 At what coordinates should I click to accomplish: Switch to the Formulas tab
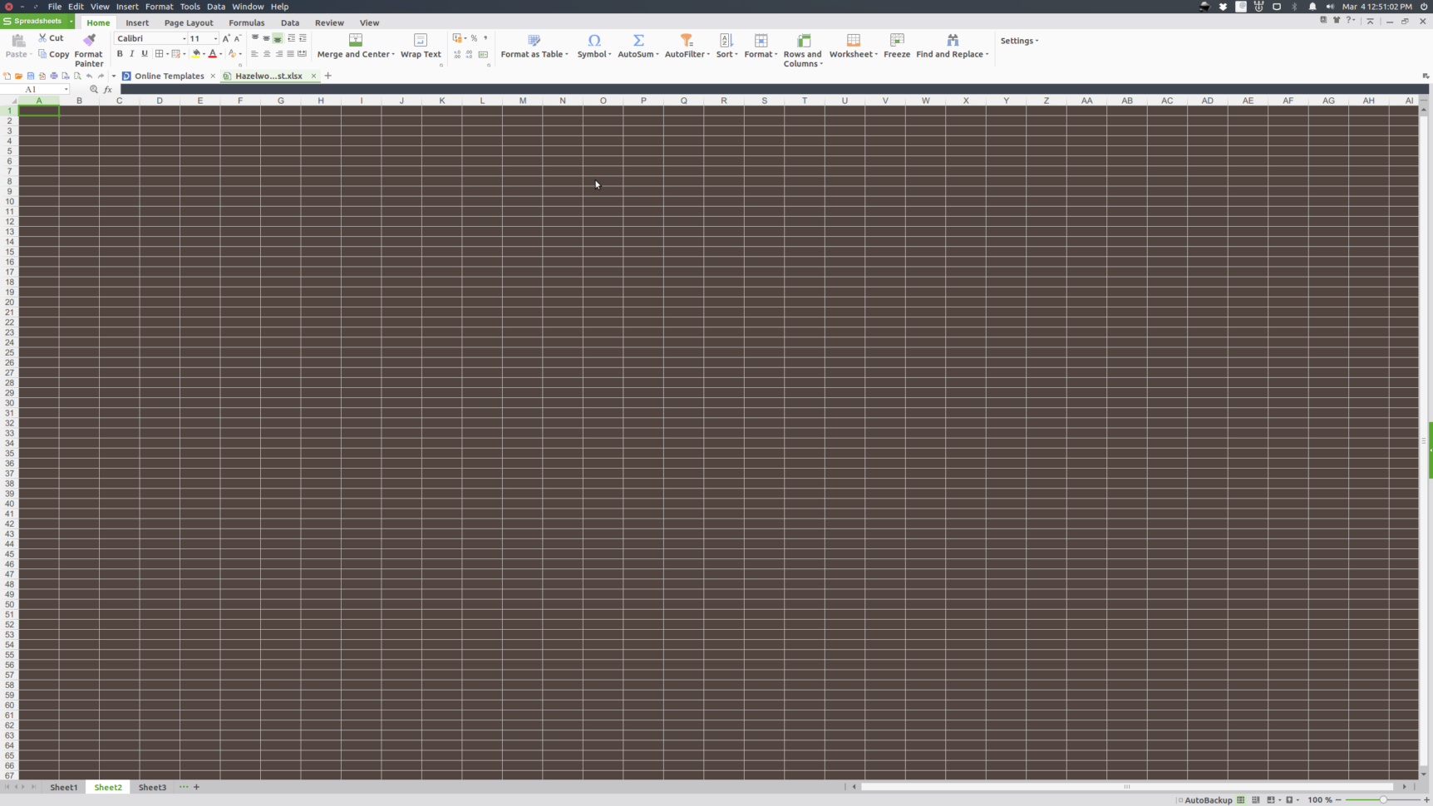[246, 22]
